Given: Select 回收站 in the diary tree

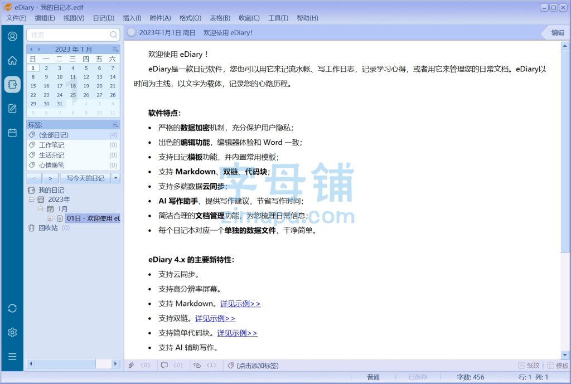Looking at the screenshot, I should pyautogui.click(x=48, y=228).
